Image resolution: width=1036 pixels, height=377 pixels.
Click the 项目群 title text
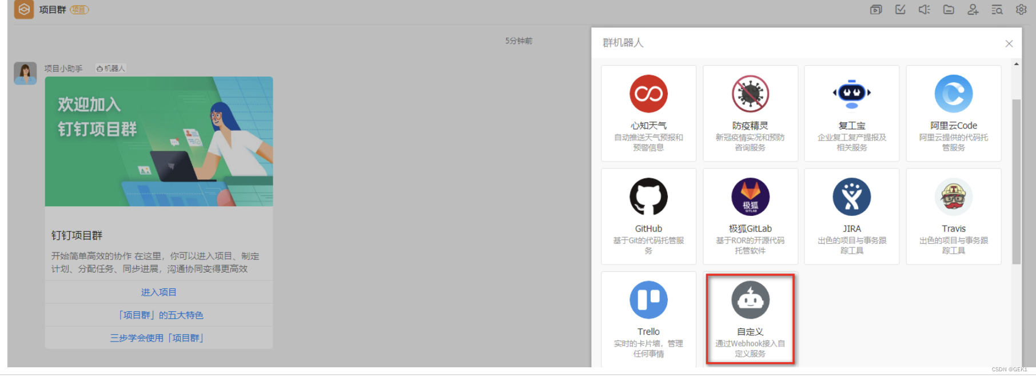coord(53,10)
